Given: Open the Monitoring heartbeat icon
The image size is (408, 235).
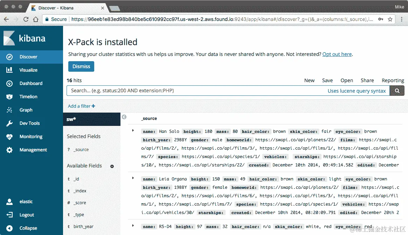Looking at the screenshot, I should tap(9, 136).
